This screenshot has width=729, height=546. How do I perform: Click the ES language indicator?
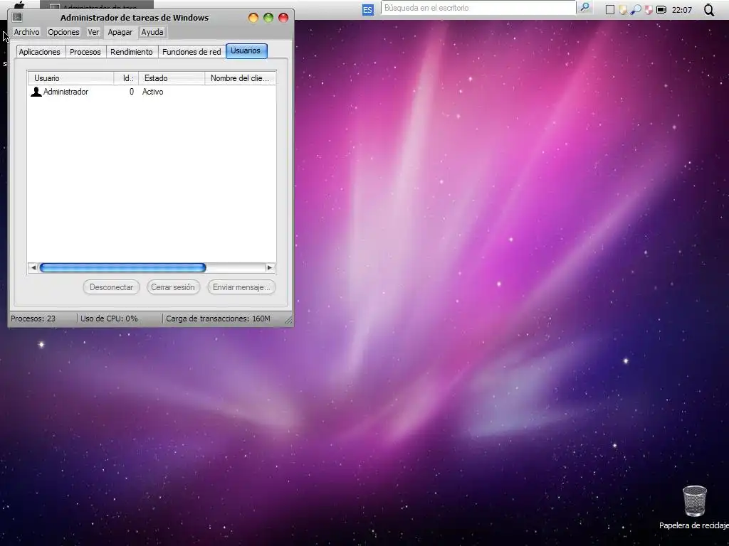pyautogui.click(x=368, y=10)
